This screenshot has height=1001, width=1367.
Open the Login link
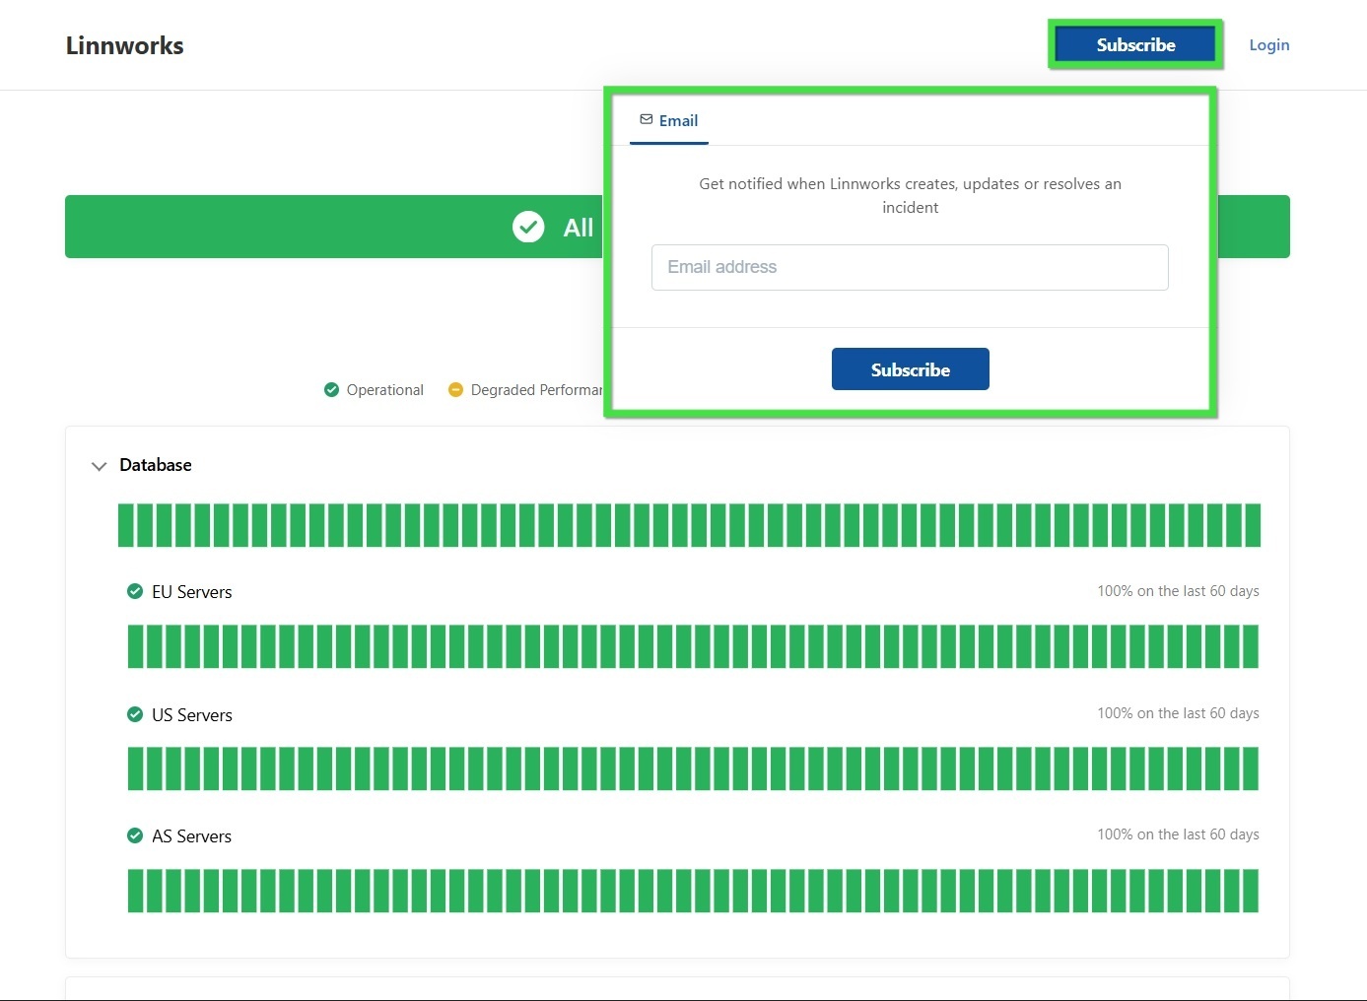click(x=1268, y=44)
